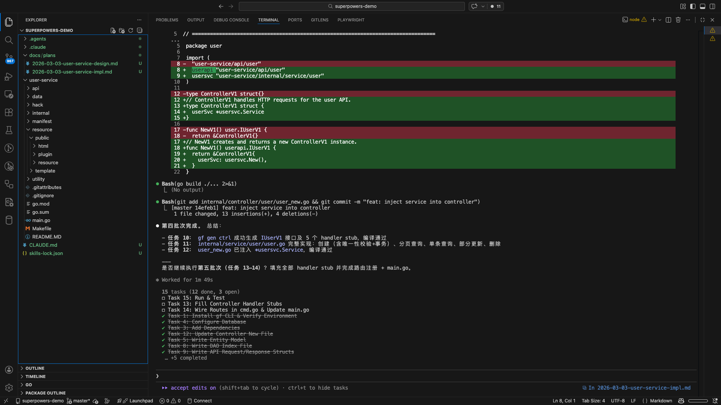Open the Search view in activity bar
721x405 pixels.
pos(9,40)
